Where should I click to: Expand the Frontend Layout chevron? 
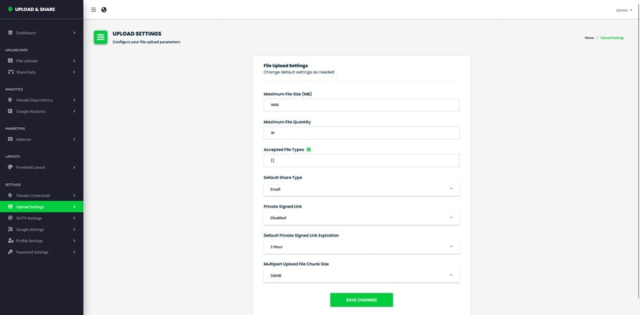(74, 167)
